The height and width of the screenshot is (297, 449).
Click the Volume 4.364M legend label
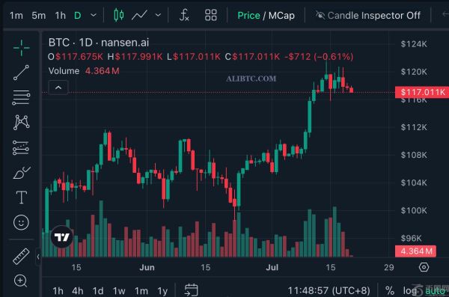coord(84,71)
